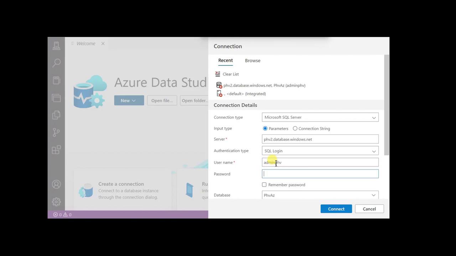This screenshot has height=256, width=456.
Task: Click the Create a connection card icon
Action: click(x=86, y=190)
